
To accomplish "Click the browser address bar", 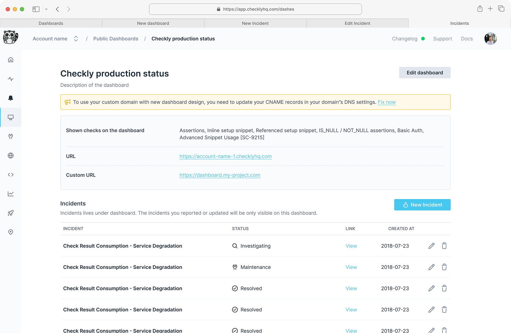I will 255,9.
